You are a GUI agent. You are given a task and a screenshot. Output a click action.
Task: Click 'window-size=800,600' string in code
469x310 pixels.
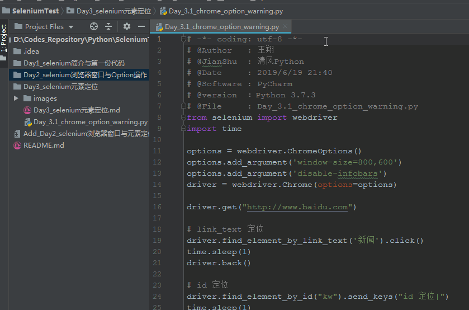point(344,162)
